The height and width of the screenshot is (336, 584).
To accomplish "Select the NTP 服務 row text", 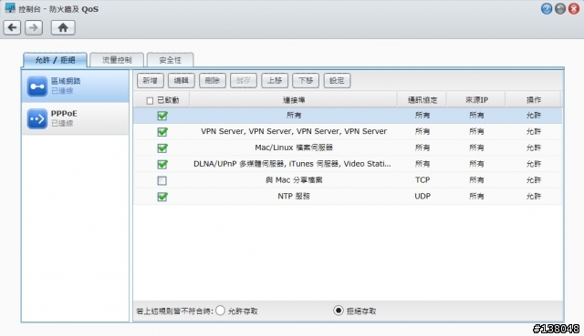I will [294, 197].
